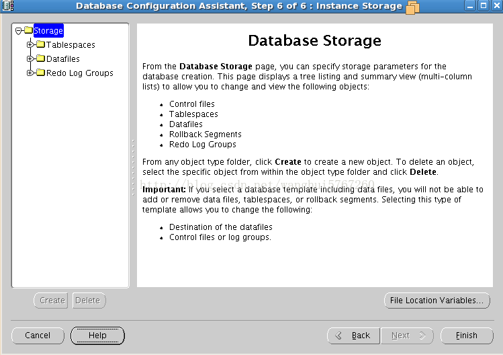Collapse the Storage tree node
Screen dimensions: 503x355
tap(18, 31)
